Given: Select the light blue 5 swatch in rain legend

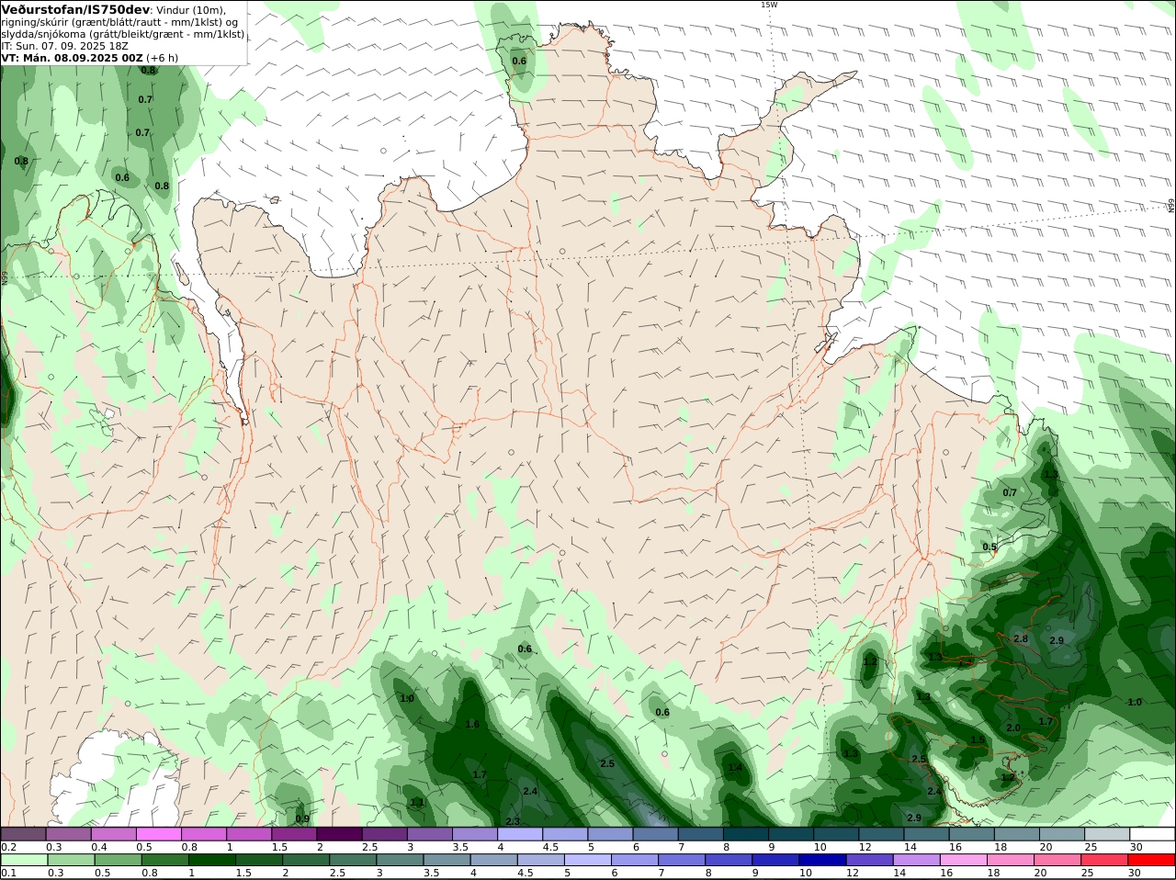Looking at the screenshot, I should coord(588,860).
